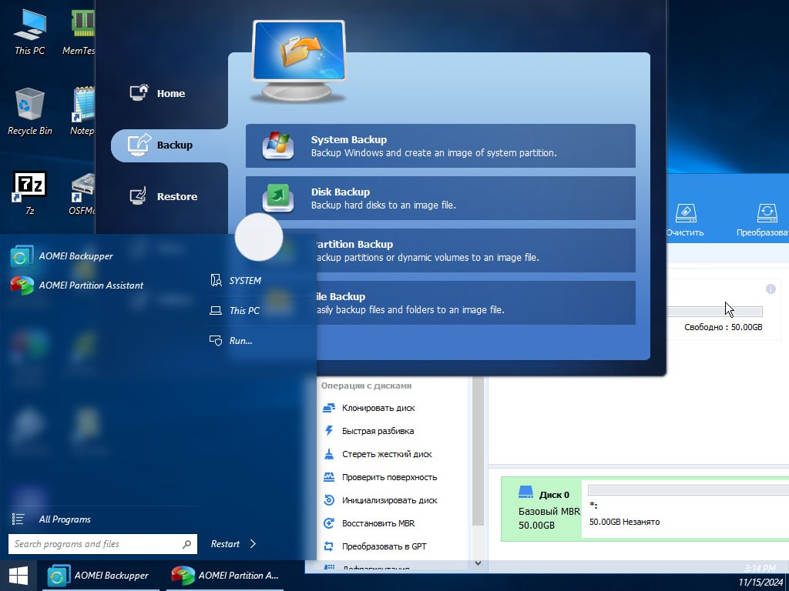This screenshot has height=591, width=789.
Task: Click the Search programs and files field
Action: [96, 544]
